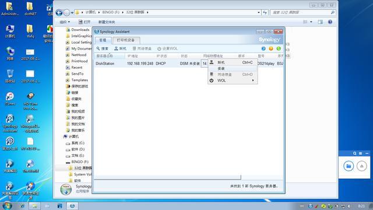This screenshot has width=373, height=210.
Task: Open the Organize (组织) dropdown menu
Action: [x=65, y=22]
